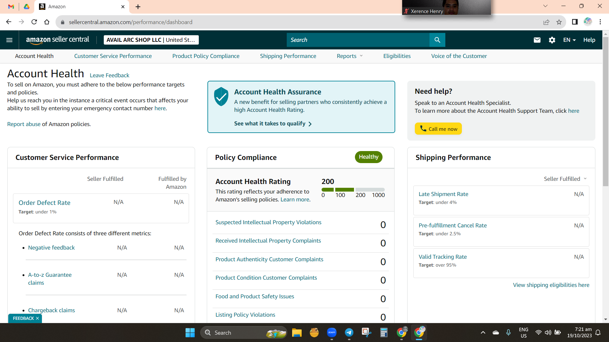The image size is (609, 342).
Task: Open a new browser tab
Action: click(138, 7)
